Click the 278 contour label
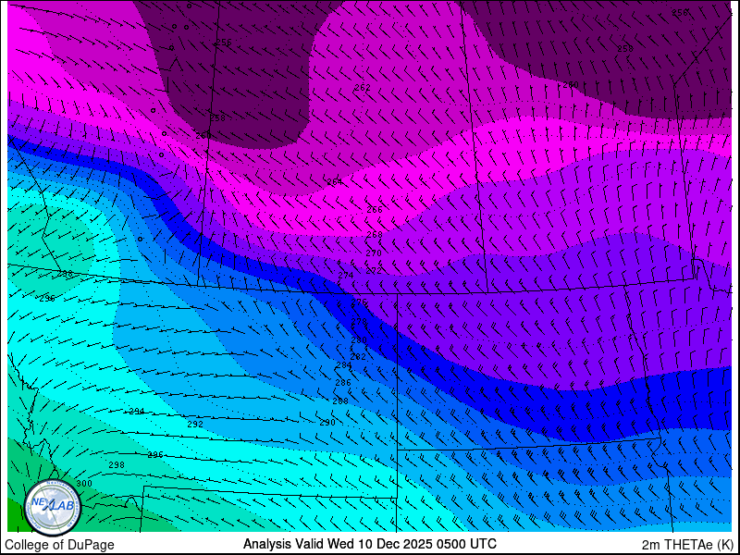 coord(359,321)
